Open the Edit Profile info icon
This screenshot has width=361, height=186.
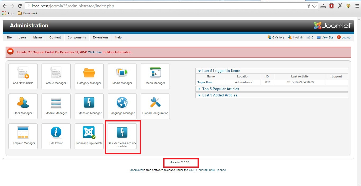pos(56,133)
